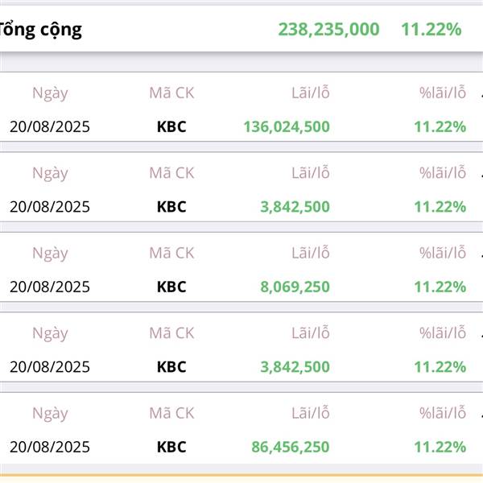Select the Tổng cộng summary label
Image resolution: width=483 pixels, height=483 pixels.
tap(40, 31)
